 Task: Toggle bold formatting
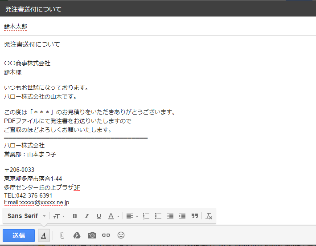(x=75, y=216)
